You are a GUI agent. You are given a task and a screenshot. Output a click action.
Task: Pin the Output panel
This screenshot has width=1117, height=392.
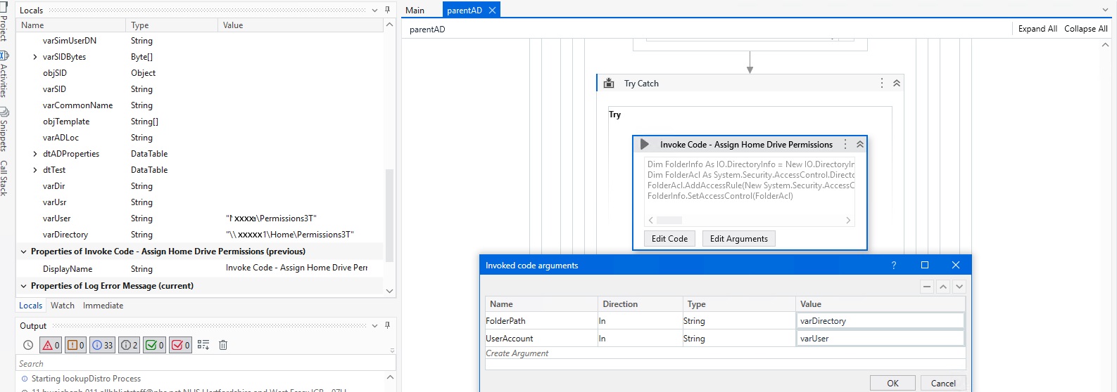click(387, 325)
